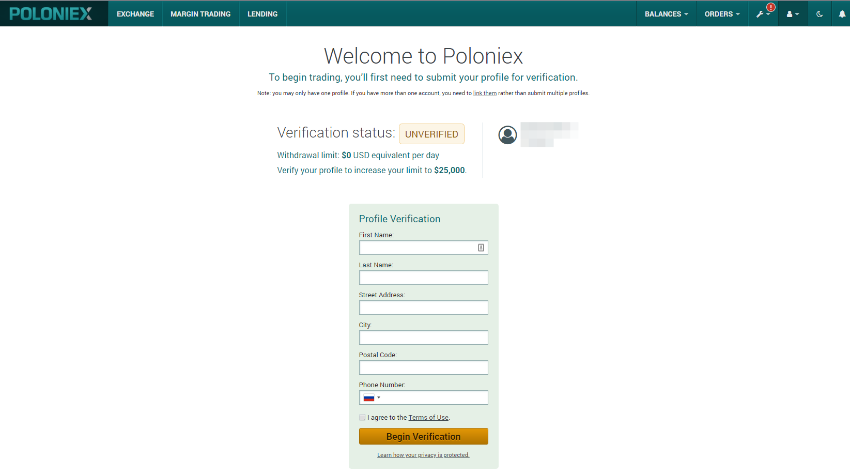The width and height of the screenshot is (850, 473).
Task: Toggle night mode with moon icon
Action: click(x=820, y=14)
